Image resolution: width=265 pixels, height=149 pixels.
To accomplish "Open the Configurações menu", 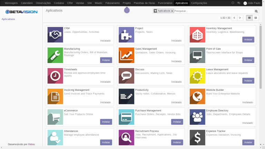I will coord(199,3).
